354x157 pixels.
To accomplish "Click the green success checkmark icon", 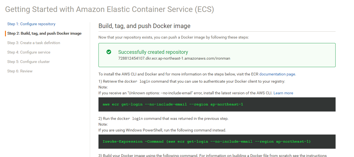I will tap(109, 52).
